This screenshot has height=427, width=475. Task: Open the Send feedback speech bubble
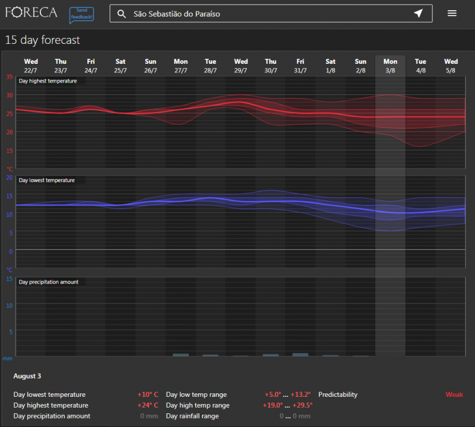coord(82,15)
